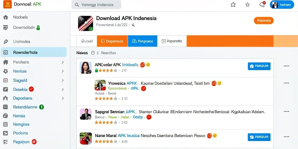This screenshot has width=298, height=149.
Task: Open more options for Yrowesica APKK row
Action: [x=286, y=83]
